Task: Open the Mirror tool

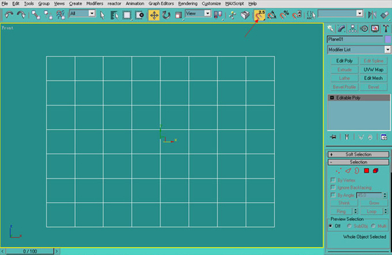Action: tap(372, 15)
